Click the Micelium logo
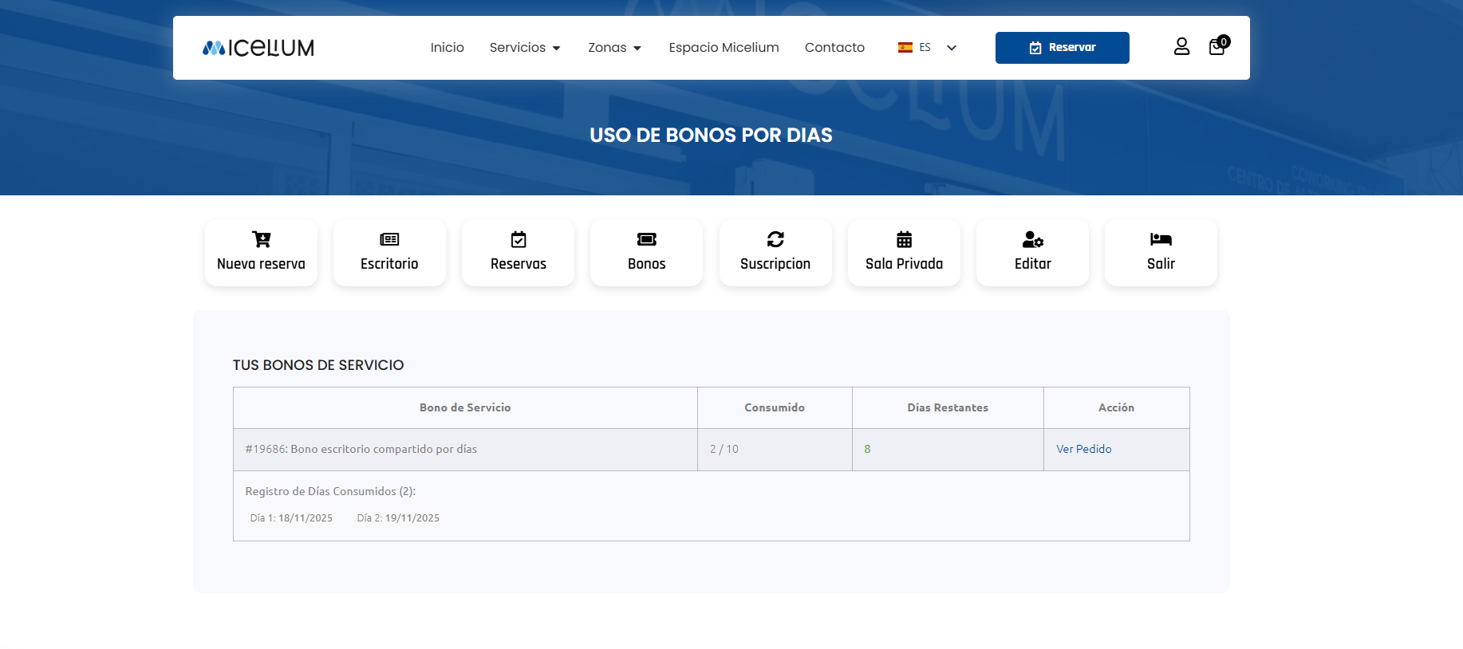This screenshot has width=1463, height=649. tap(258, 48)
